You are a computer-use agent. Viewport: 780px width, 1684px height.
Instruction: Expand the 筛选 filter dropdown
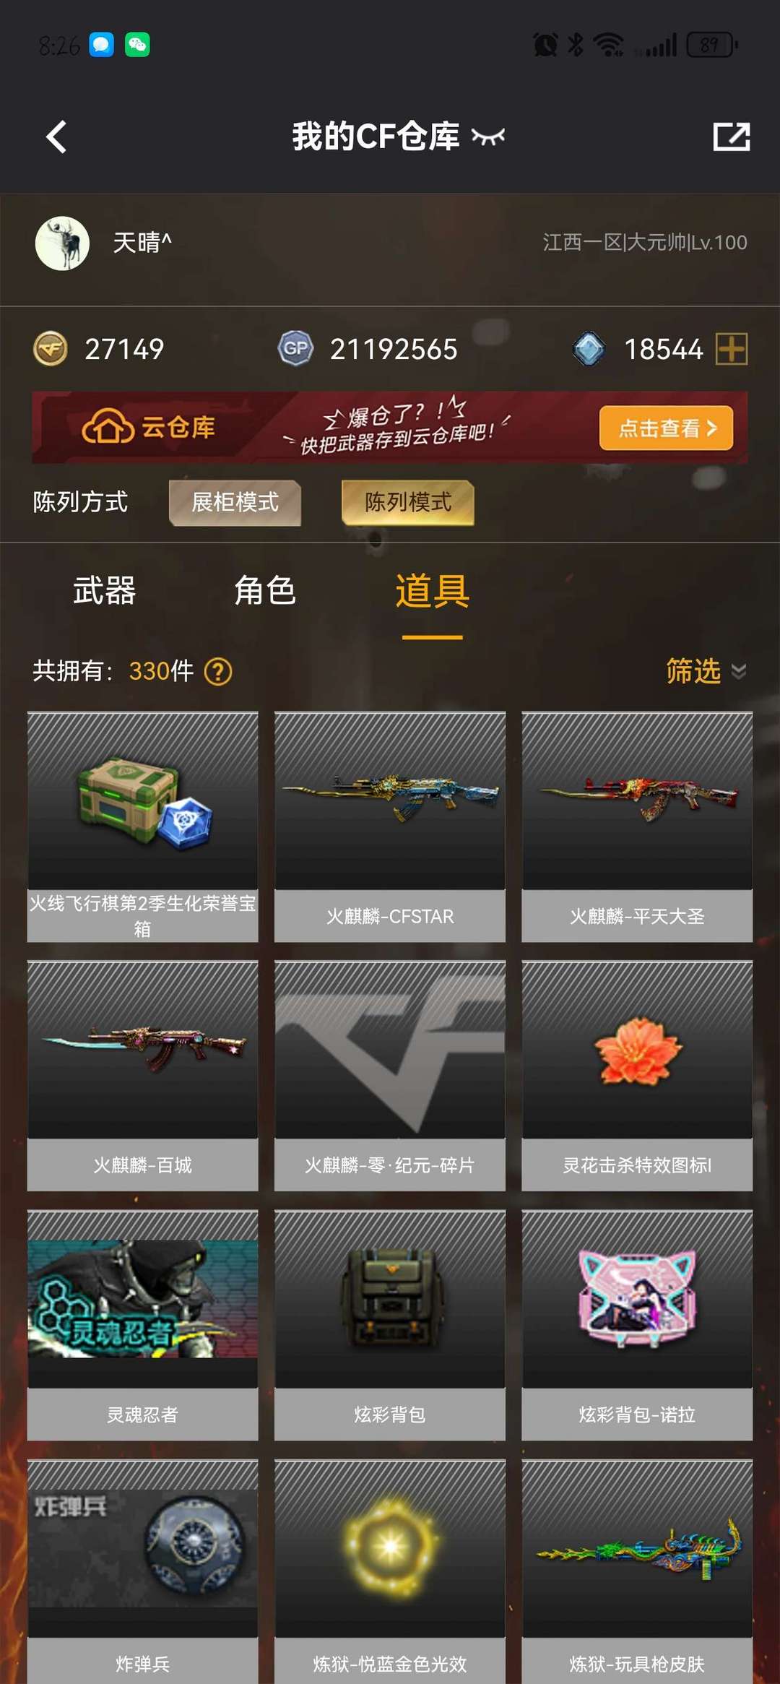[x=706, y=671]
